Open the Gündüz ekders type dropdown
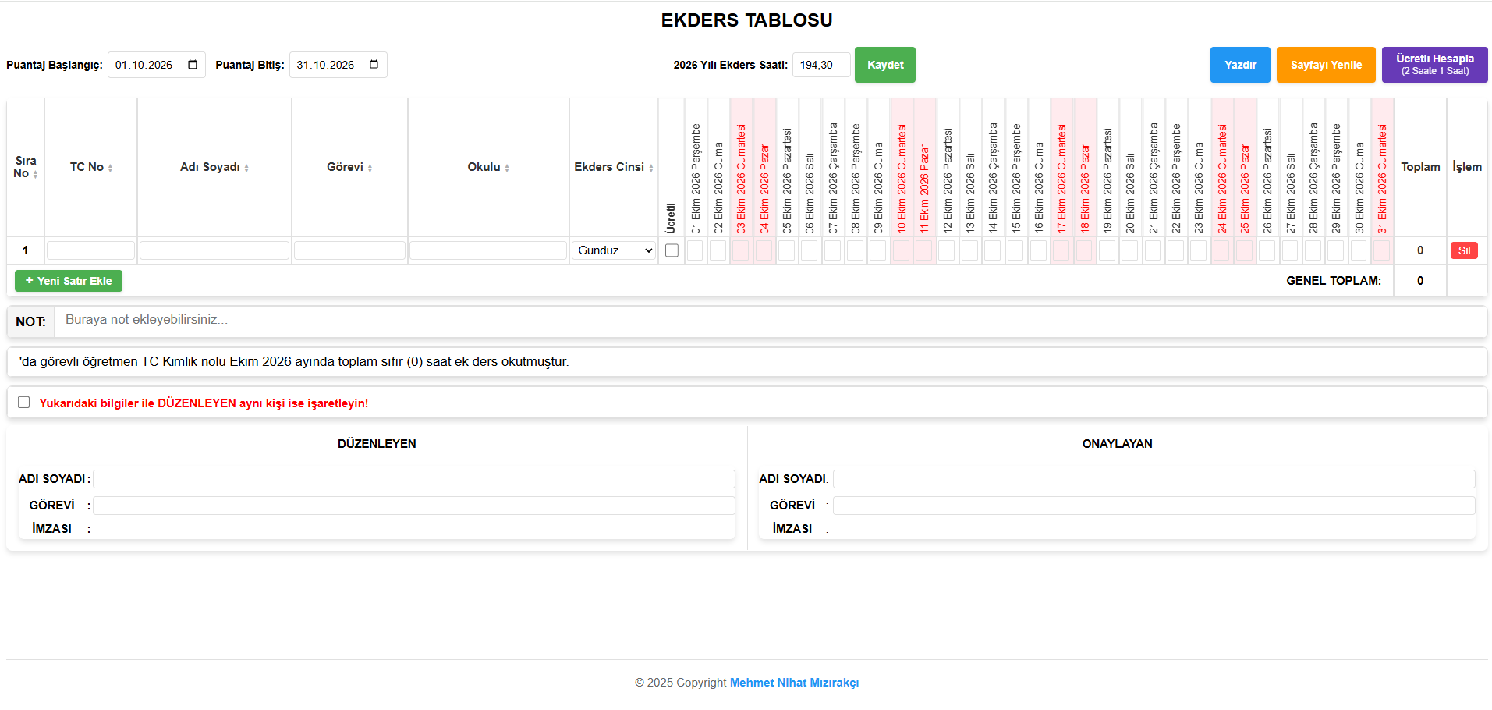1492x710 pixels. click(614, 250)
